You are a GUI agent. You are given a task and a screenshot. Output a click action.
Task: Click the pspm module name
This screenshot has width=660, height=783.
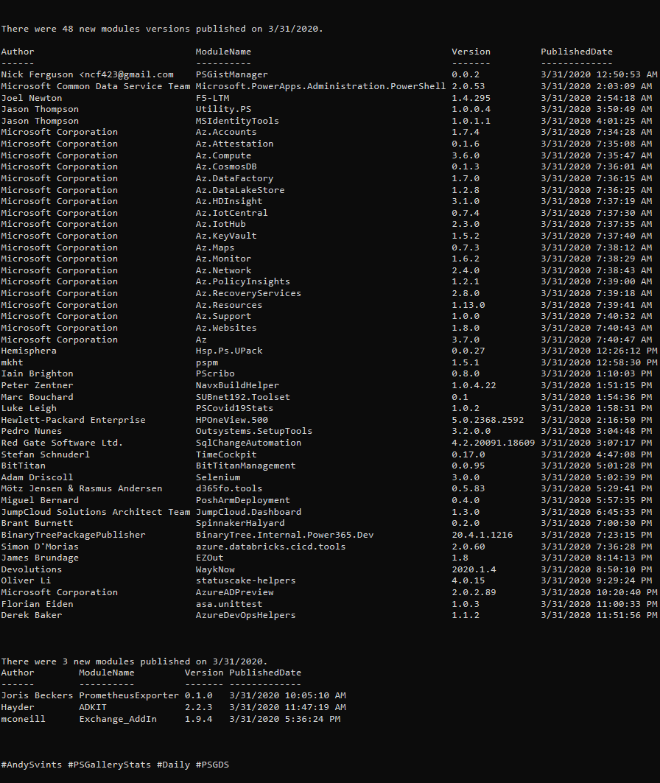pos(207,362)
